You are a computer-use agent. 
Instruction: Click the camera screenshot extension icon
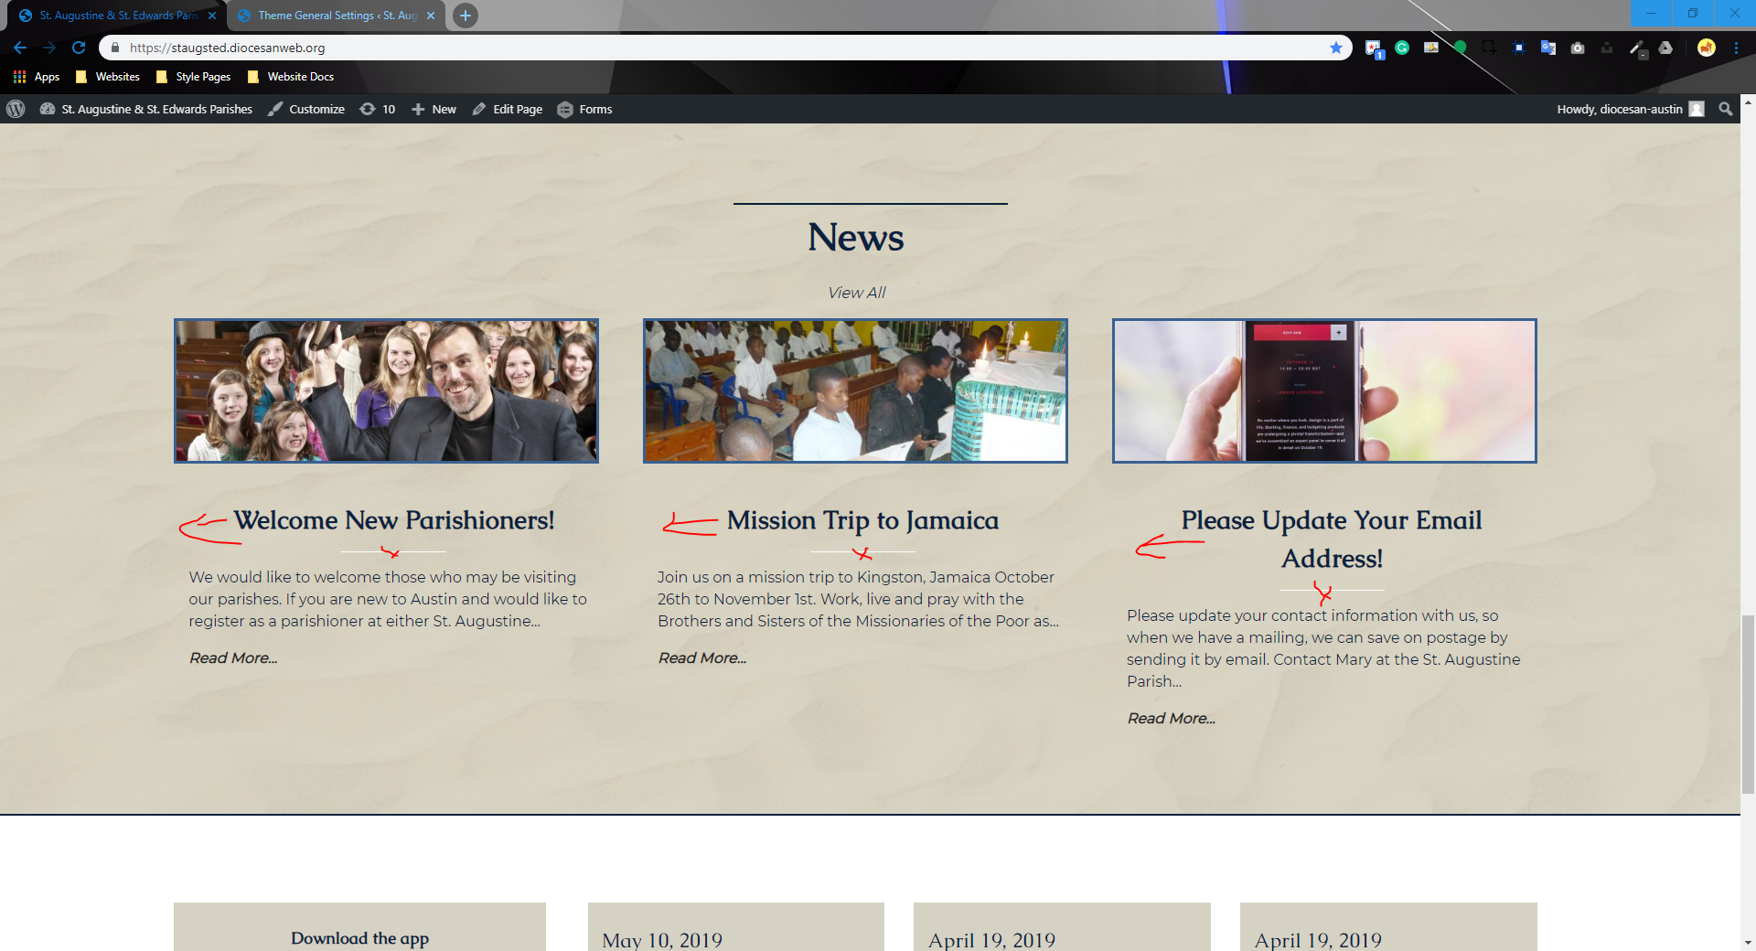pyautogui.click(x=1578, y=48)
